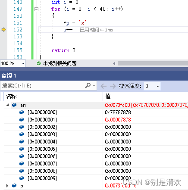Click the cube icon of [0x00000009]

[x=22, y=178]
